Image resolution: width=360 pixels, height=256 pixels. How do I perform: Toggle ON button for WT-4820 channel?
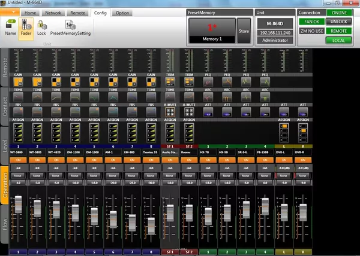[56, 160]
